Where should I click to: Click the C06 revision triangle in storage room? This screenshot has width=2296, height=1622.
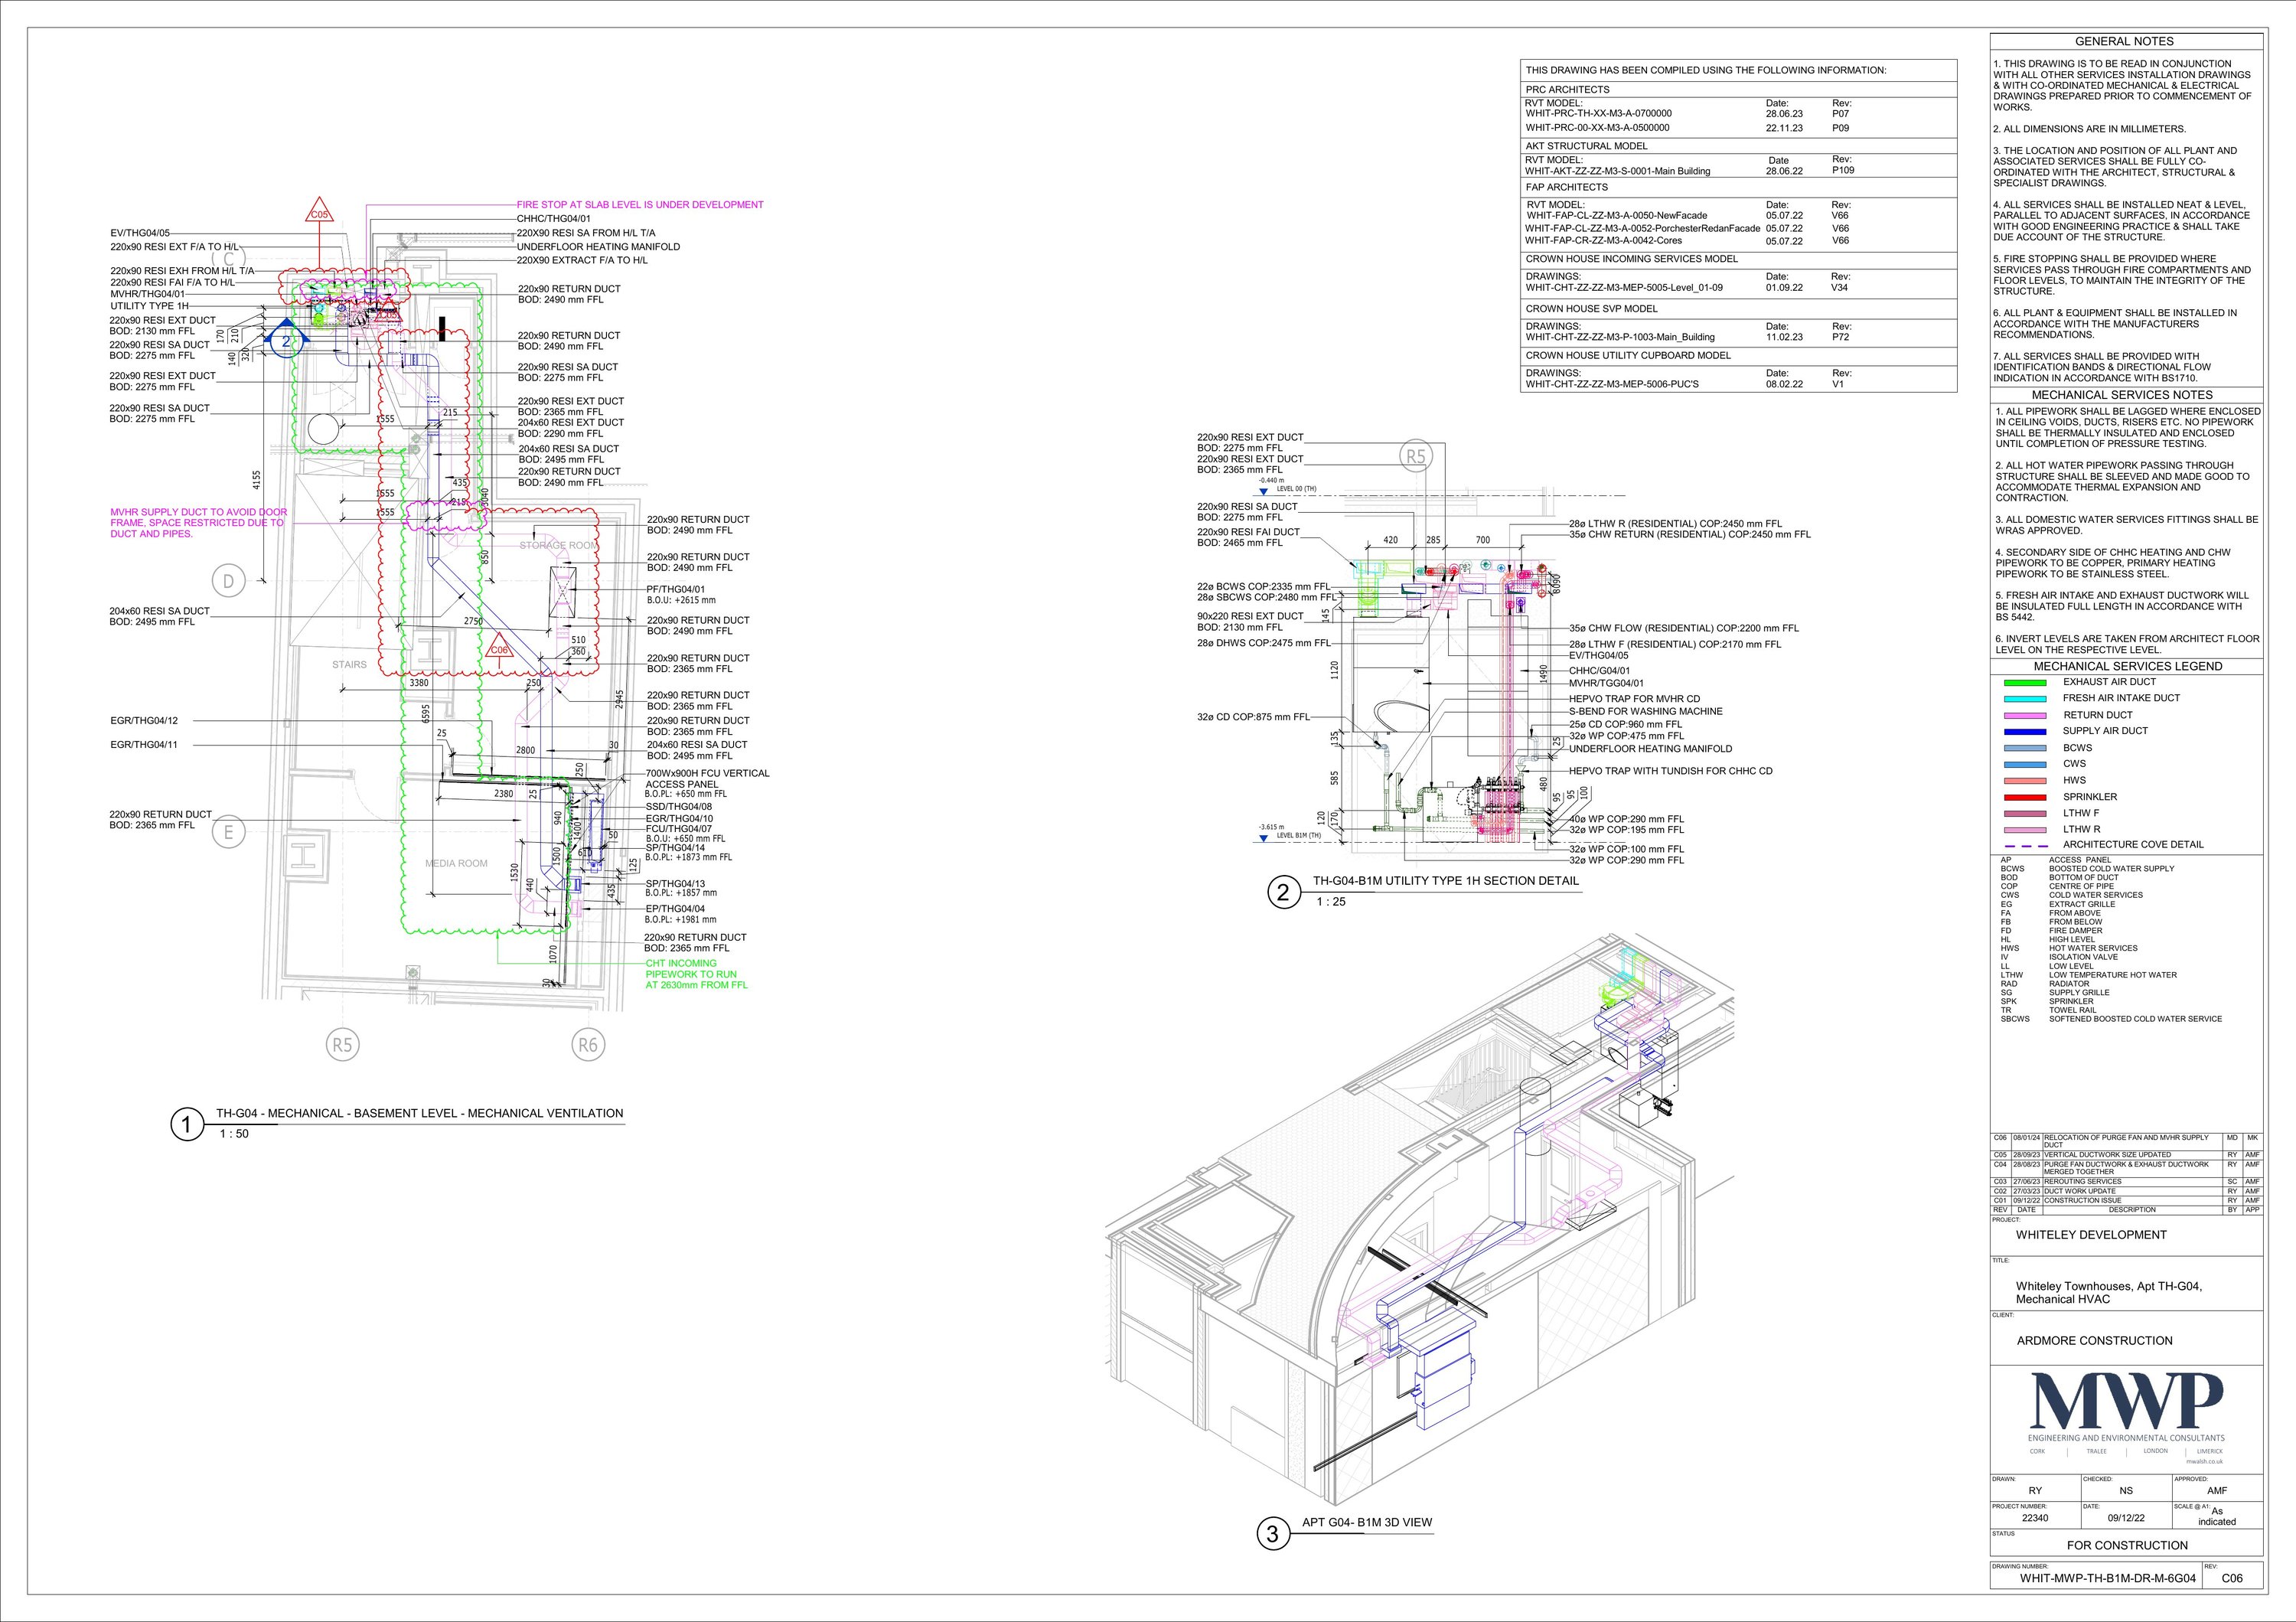tap(498, 649)
